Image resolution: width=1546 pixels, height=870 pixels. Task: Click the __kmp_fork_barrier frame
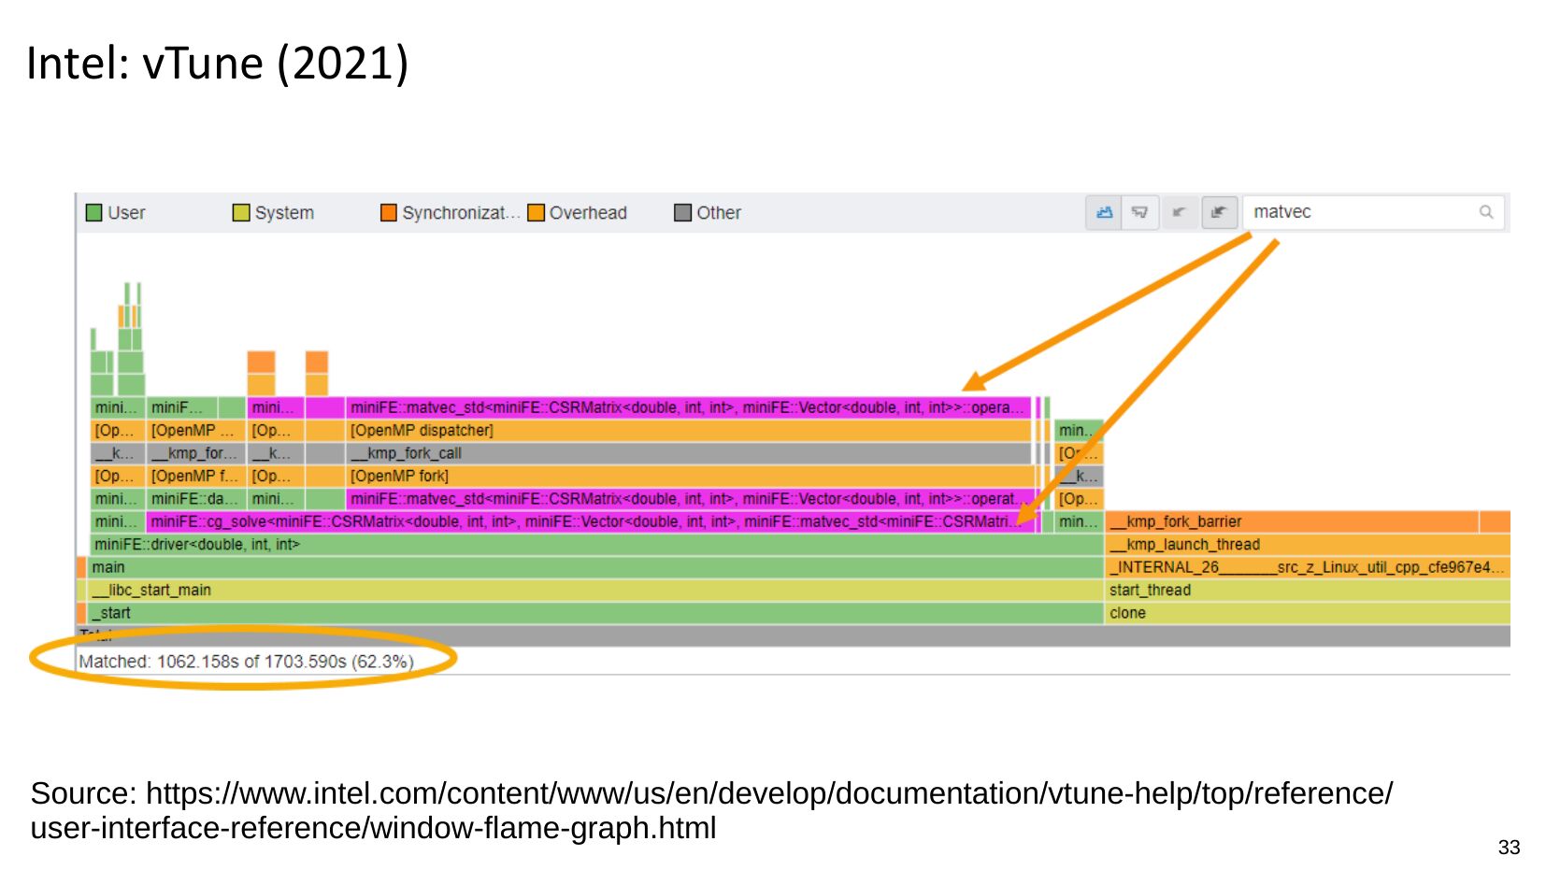(1290, 521)
